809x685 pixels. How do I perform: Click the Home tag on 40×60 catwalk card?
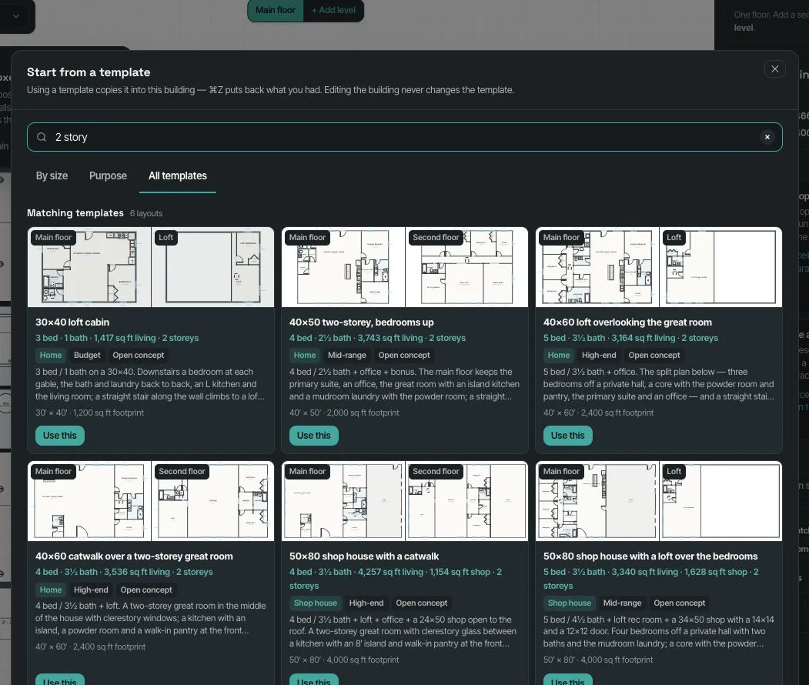[x=51, y=590]
